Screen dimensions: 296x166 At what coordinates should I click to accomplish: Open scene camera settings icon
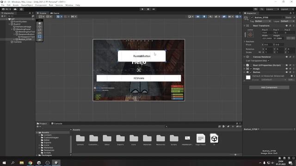pyautogui.click(x=230, y=17)
